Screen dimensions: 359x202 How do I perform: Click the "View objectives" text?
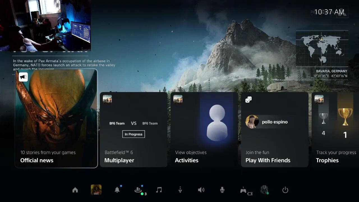coord(191,152)
